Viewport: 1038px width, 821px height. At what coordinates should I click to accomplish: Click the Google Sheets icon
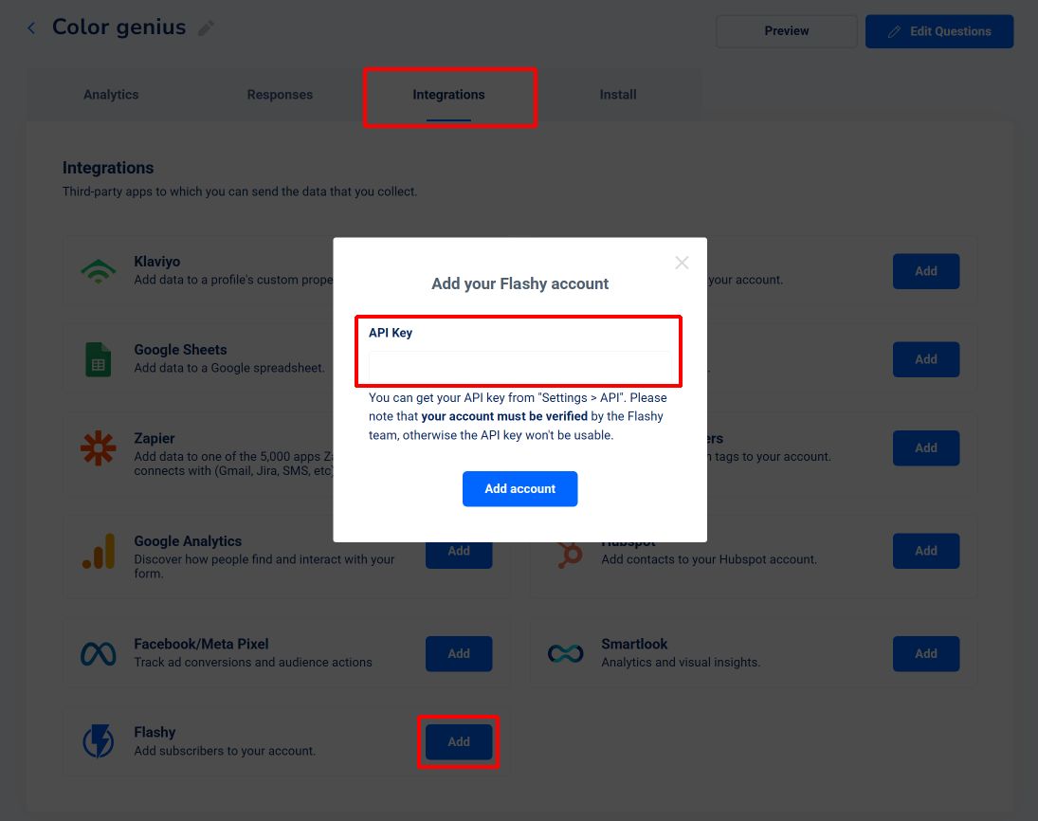(x=98, y=359)
